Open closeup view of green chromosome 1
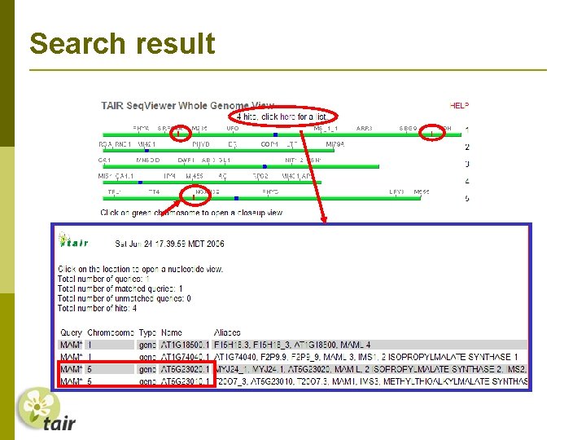 (282, 134)
